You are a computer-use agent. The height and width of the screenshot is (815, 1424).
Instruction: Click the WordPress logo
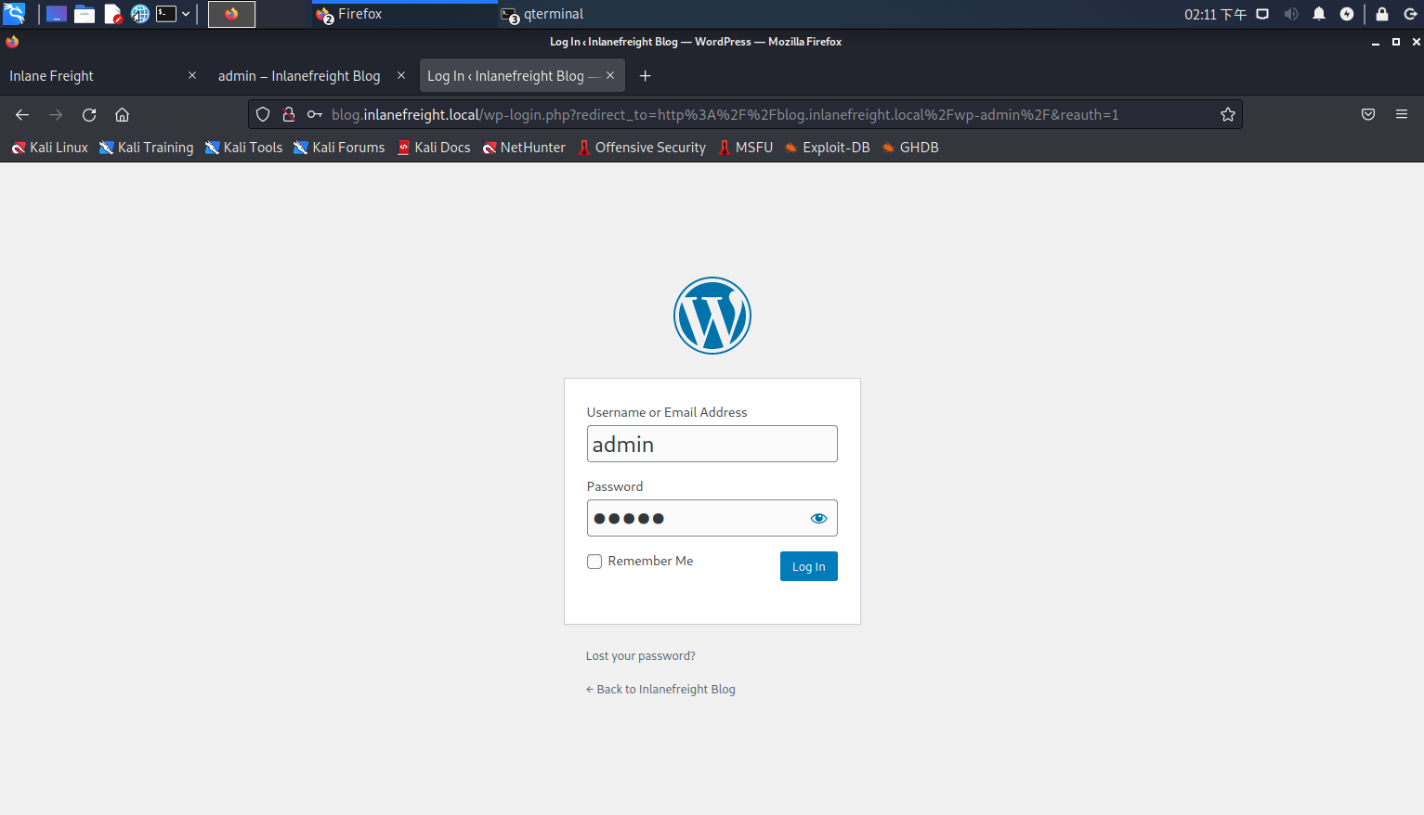coord(712,316)
